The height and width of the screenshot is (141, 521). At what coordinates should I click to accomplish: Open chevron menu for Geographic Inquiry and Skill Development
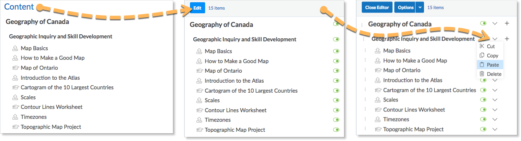point(495,39)
